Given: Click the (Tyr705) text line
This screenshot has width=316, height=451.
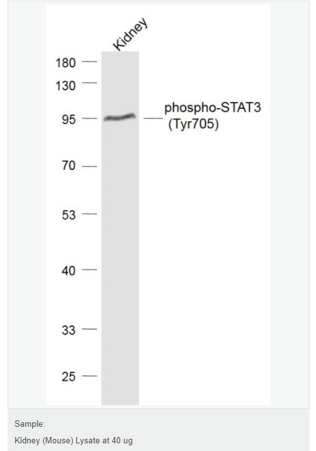Looking at the screenshot, I should click(194, 124).
